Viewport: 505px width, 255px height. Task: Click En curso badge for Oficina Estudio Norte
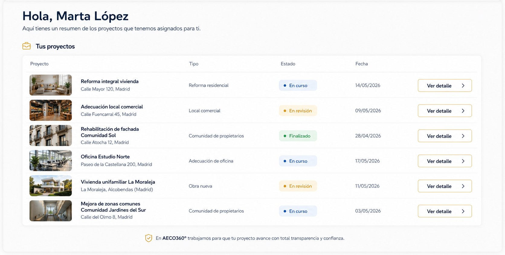coord(298,161)
